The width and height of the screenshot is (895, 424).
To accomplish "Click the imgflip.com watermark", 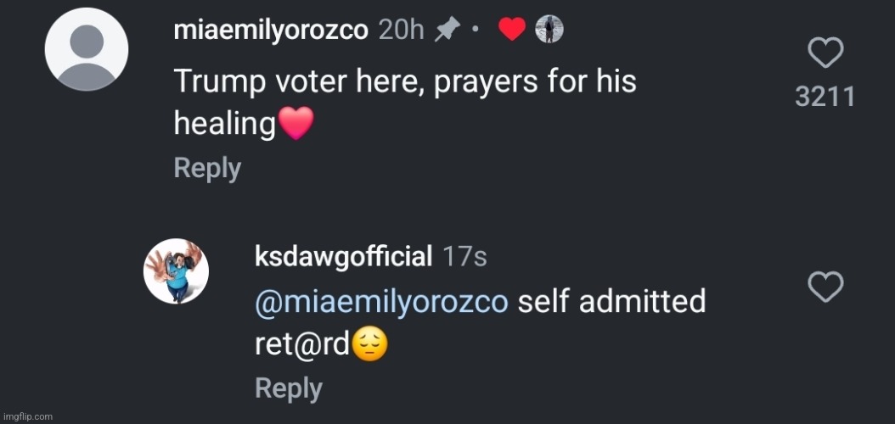I will point(27,416).
